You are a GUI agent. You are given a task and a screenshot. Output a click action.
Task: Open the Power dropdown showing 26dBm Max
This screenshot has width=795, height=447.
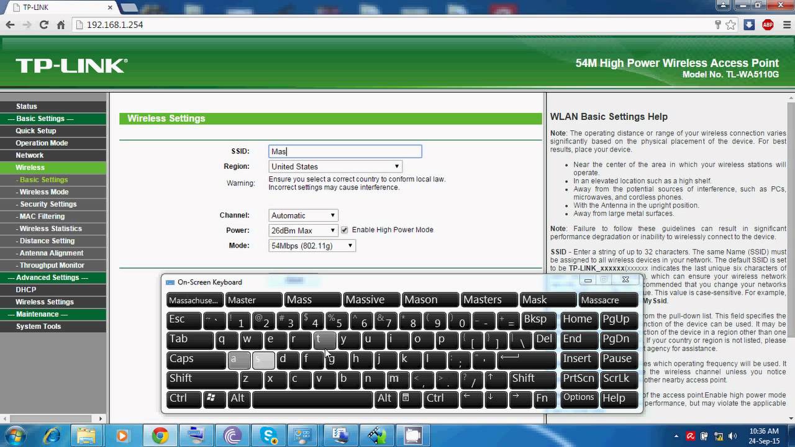(303, 230)
